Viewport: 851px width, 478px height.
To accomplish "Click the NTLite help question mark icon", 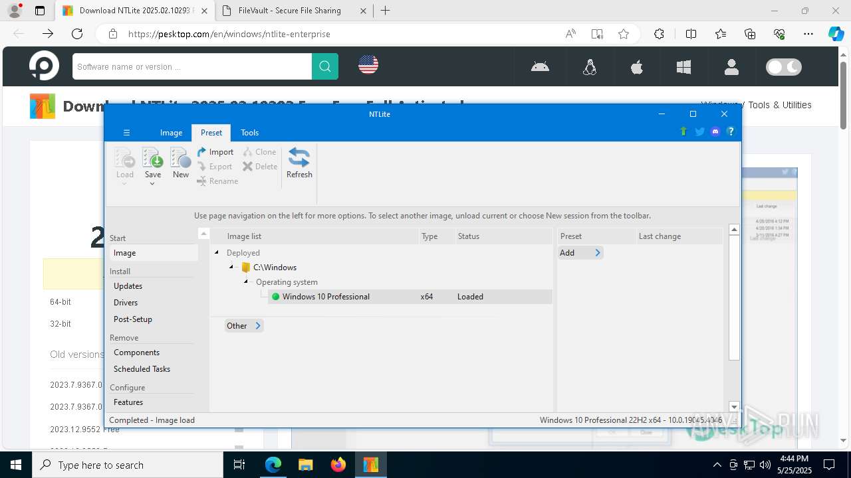I will pyautogui.click(x=731, y=131).
